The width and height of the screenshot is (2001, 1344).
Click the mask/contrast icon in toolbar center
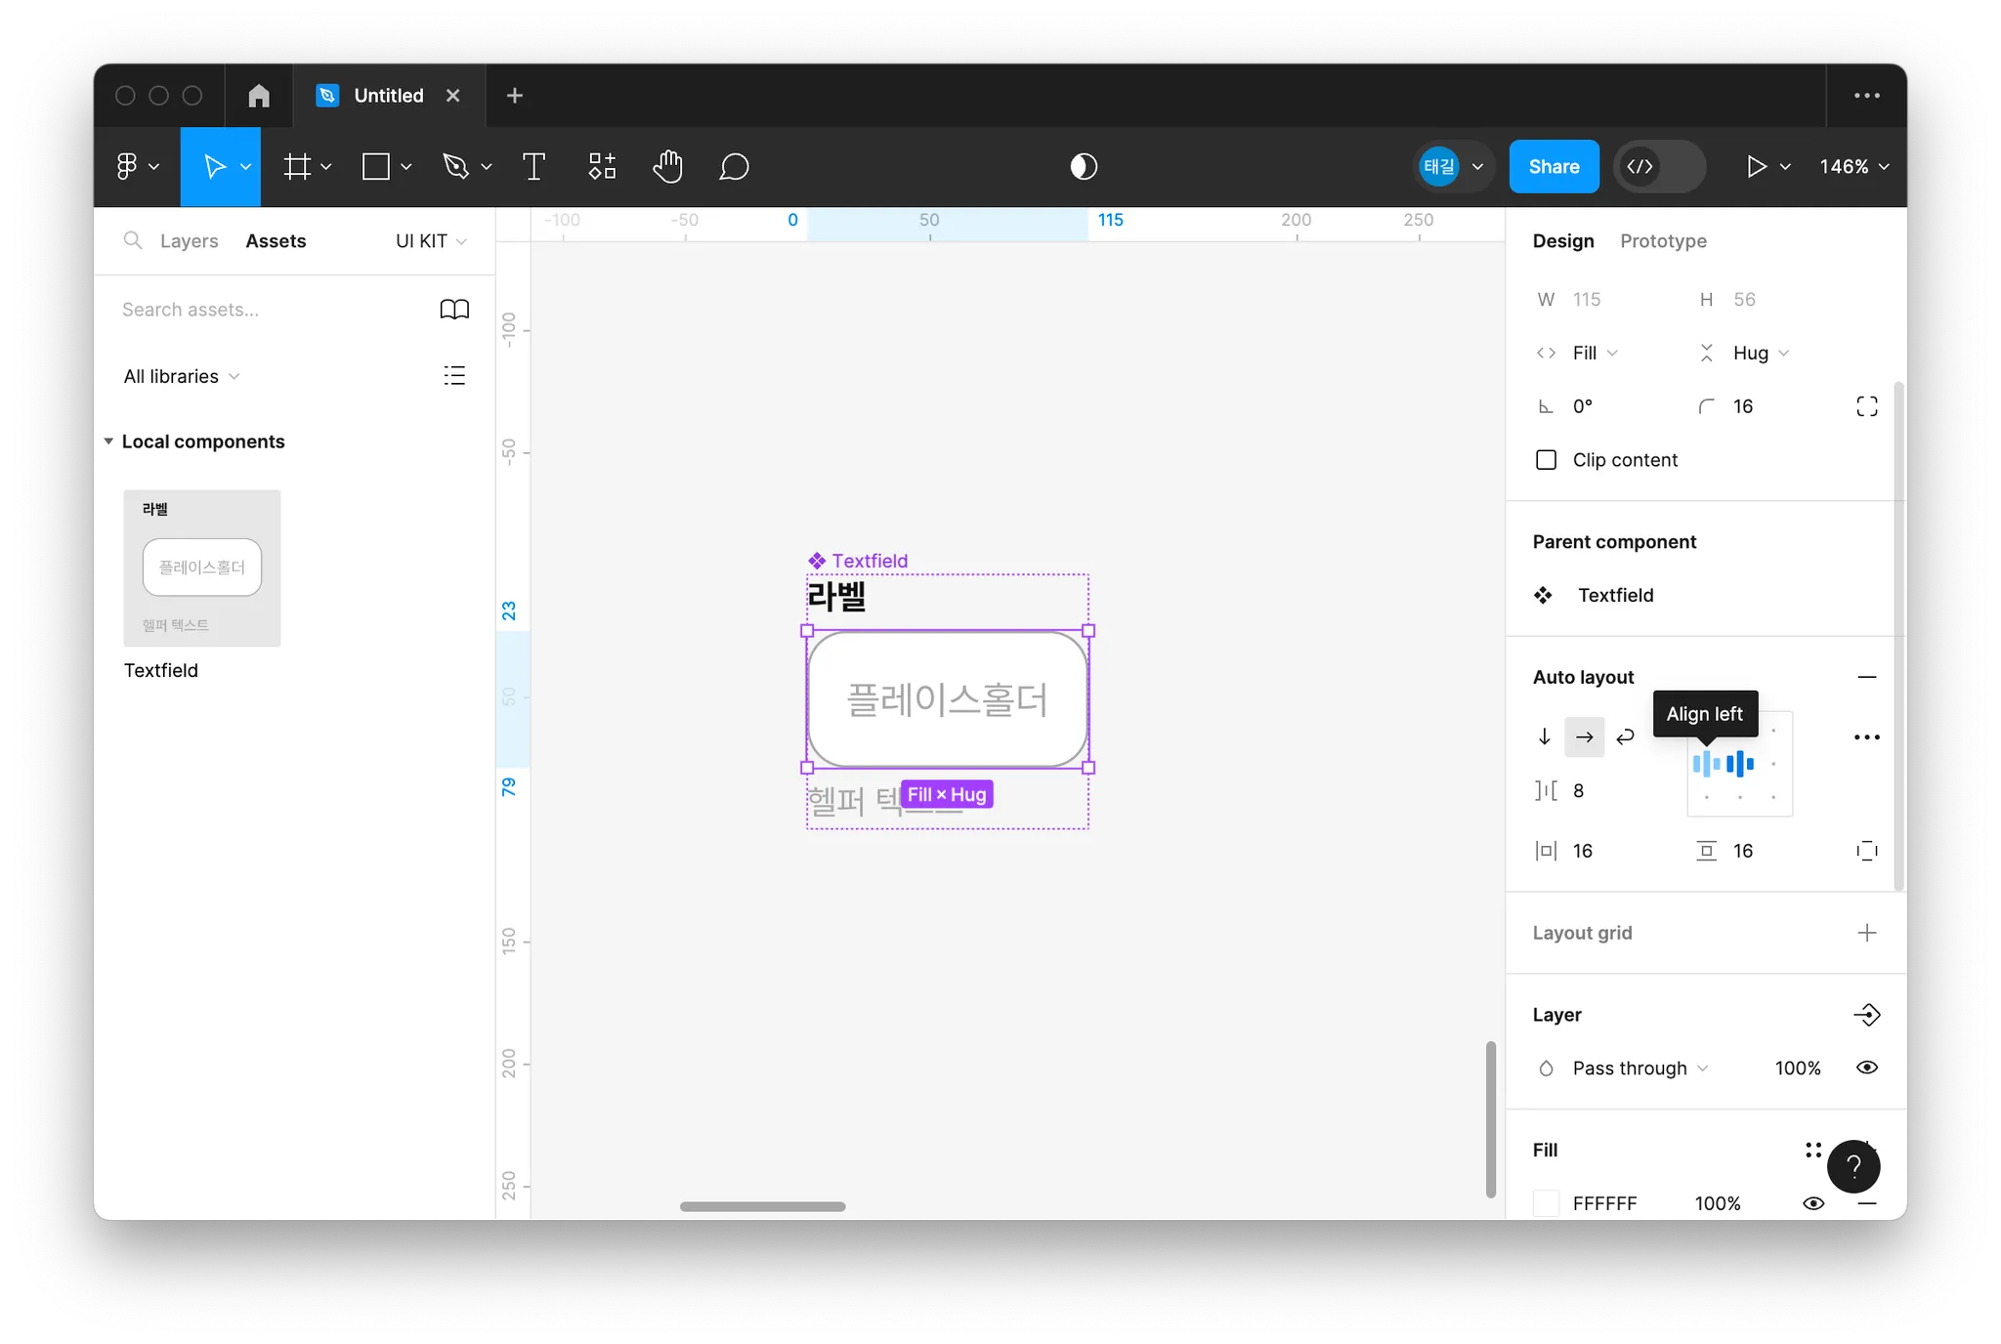click(x=1084, y=167)
